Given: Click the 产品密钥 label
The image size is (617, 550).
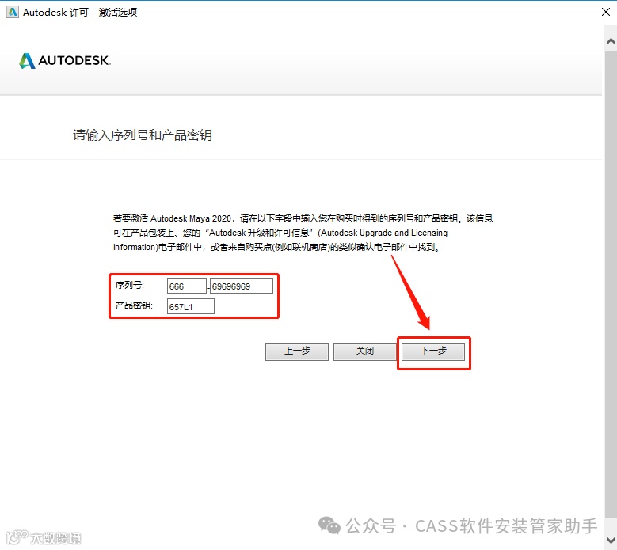Looking at the screenshot, I should (x=134, y=305).
